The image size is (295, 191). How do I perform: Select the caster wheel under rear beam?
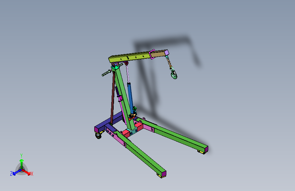coord(98,135)
